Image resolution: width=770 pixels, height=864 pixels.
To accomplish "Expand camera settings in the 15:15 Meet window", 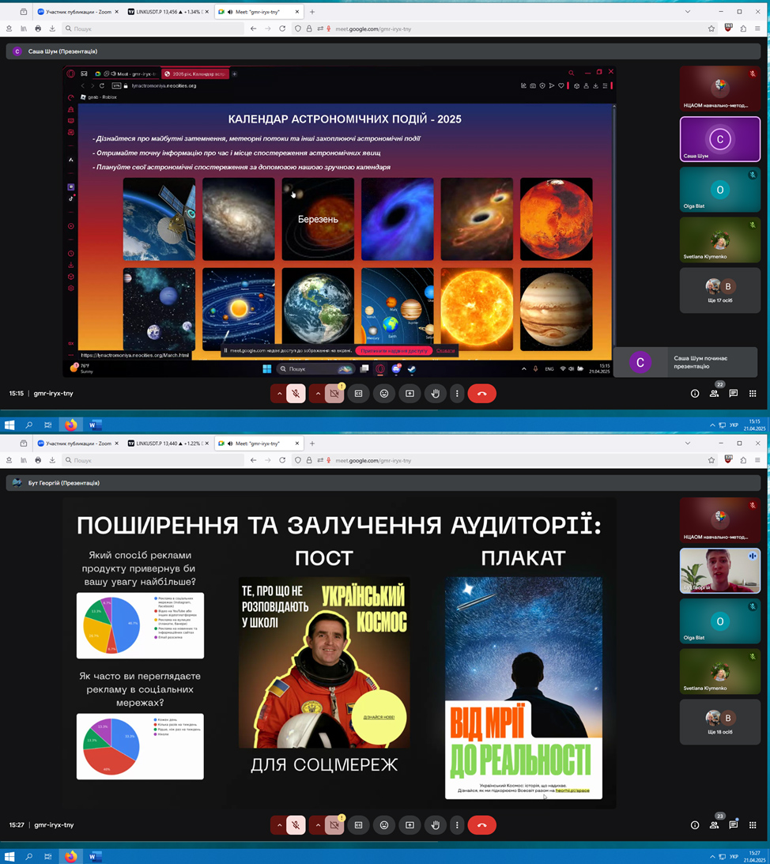I will point(318,394).
